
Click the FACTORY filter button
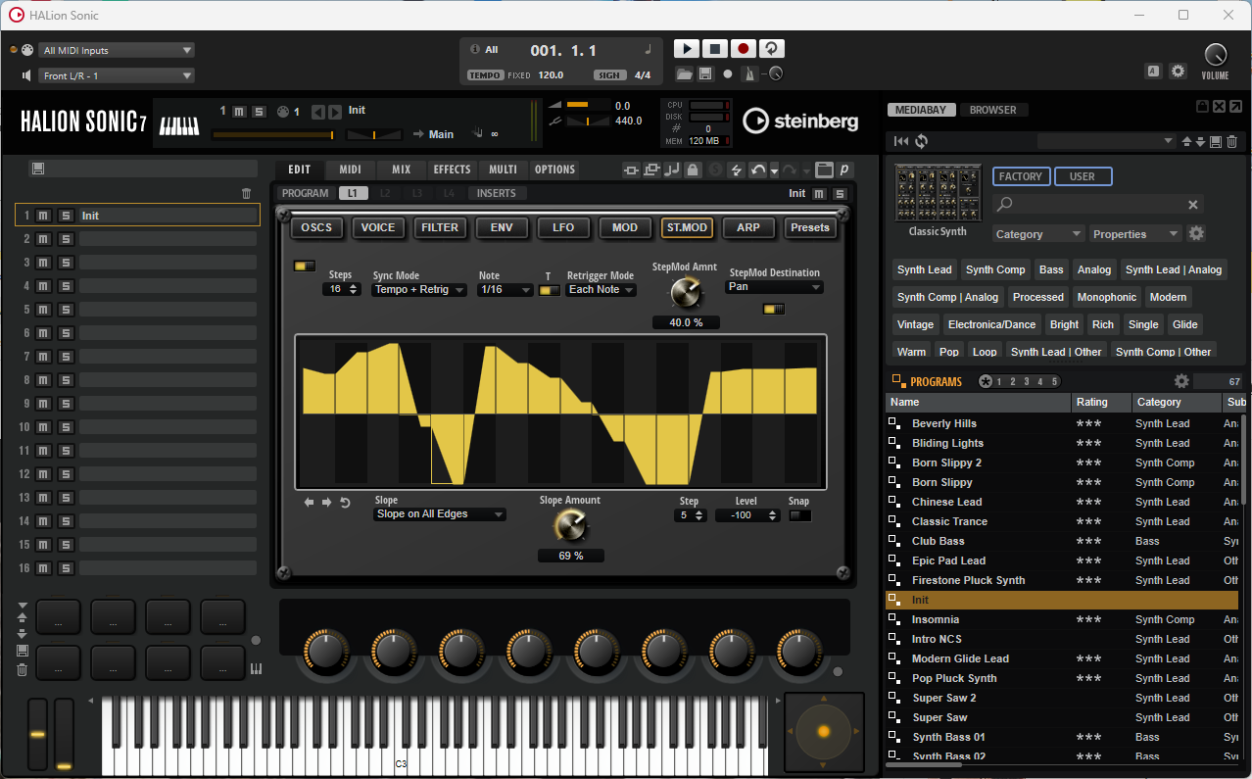click(1021, 176)
